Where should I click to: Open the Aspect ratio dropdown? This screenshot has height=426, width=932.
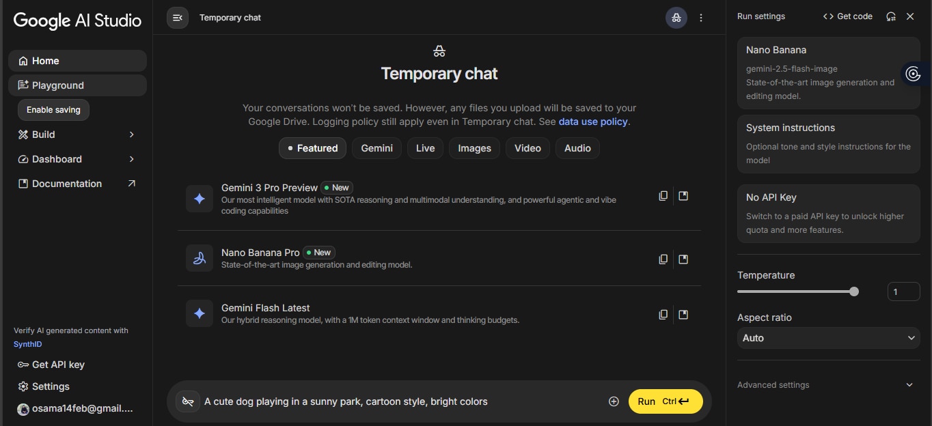coord(828,338)
